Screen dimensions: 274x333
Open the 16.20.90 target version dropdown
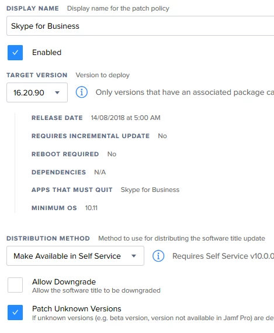(37, 92)
